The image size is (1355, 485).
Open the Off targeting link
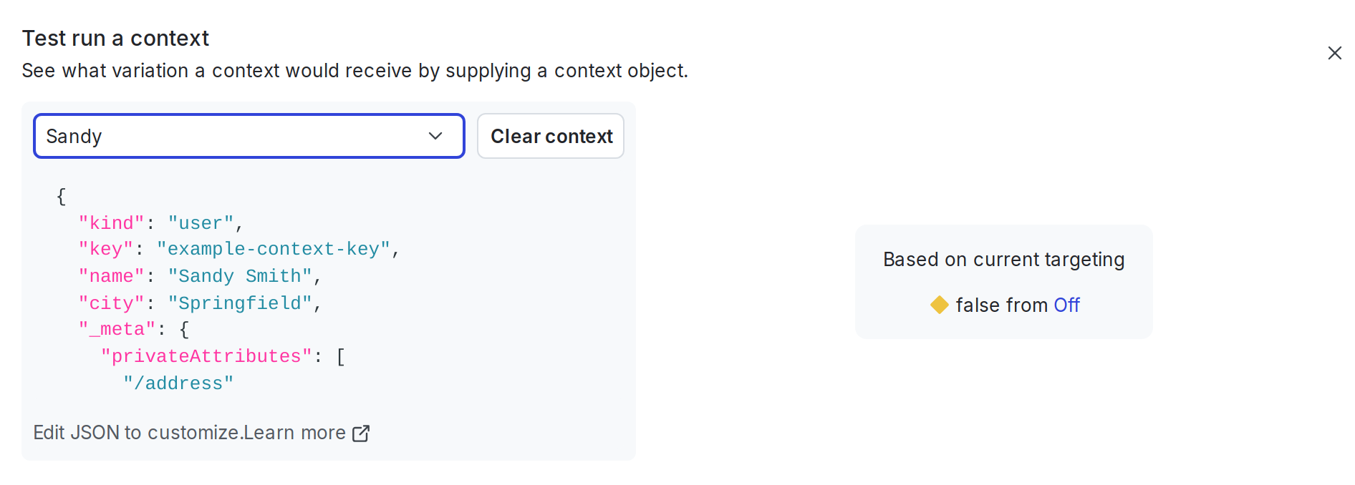(1067, 305)
